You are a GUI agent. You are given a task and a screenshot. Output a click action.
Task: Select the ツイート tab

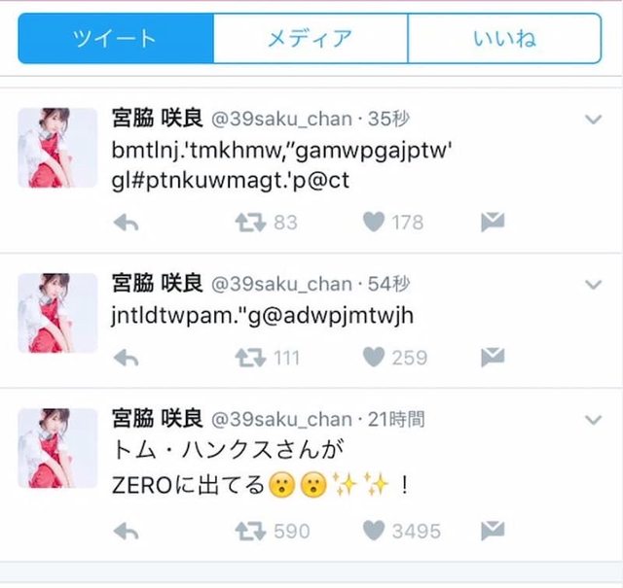(x=116, y=39)
